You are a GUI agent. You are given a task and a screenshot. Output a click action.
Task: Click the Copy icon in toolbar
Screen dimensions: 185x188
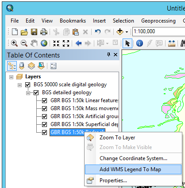click(66, 32)
